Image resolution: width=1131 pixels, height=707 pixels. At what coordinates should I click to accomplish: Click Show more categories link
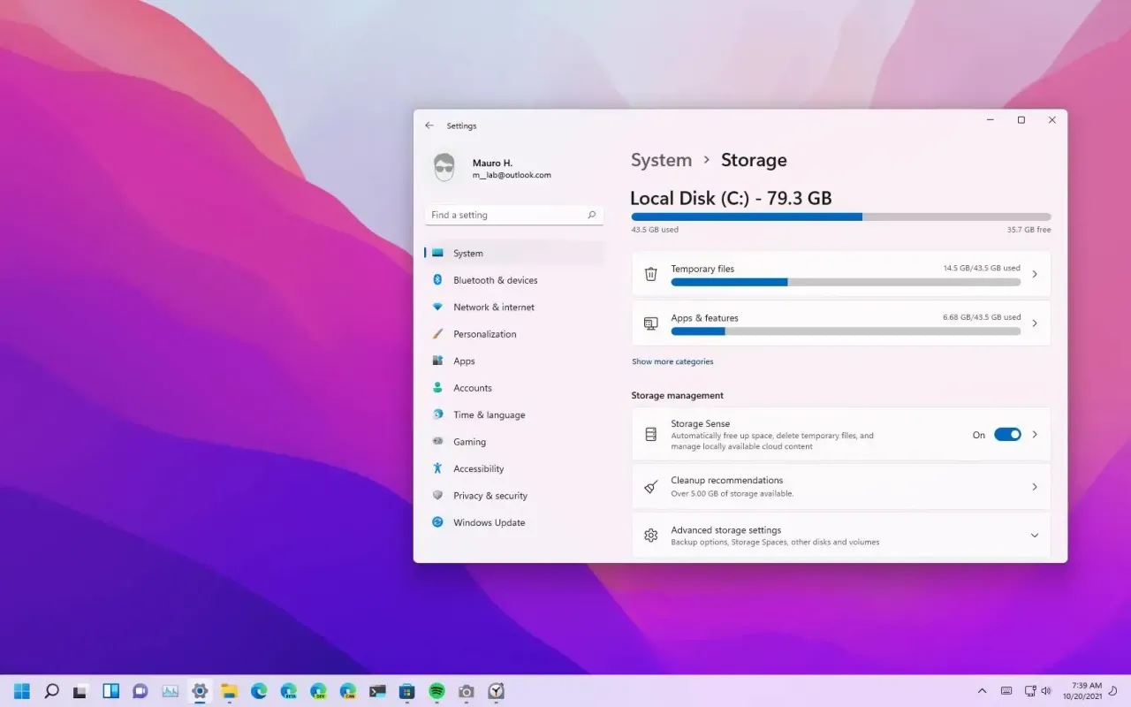(672, 361)
